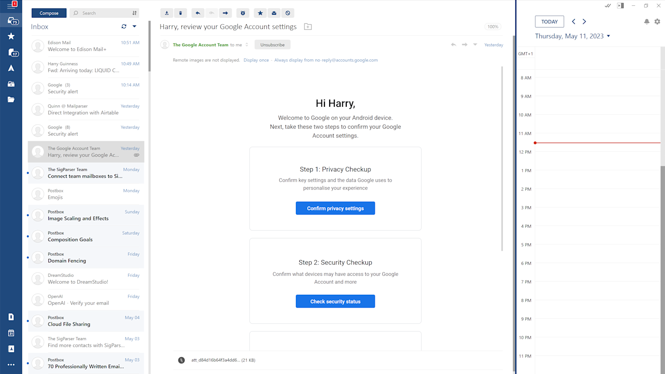
Task: Delete the message with the trash icon
Action: [180, 13]
